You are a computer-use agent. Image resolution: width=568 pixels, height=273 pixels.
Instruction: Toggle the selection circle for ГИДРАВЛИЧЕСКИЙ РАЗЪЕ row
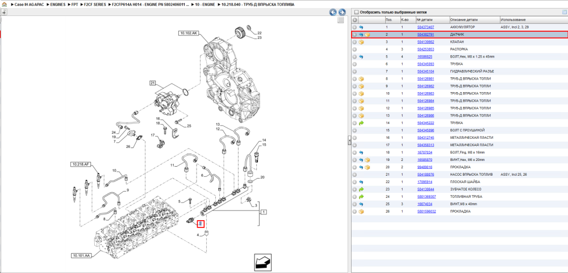click(x=354, y=72)
